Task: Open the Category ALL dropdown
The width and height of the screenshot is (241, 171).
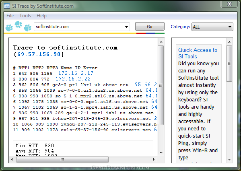Action: tap(212, 27)
